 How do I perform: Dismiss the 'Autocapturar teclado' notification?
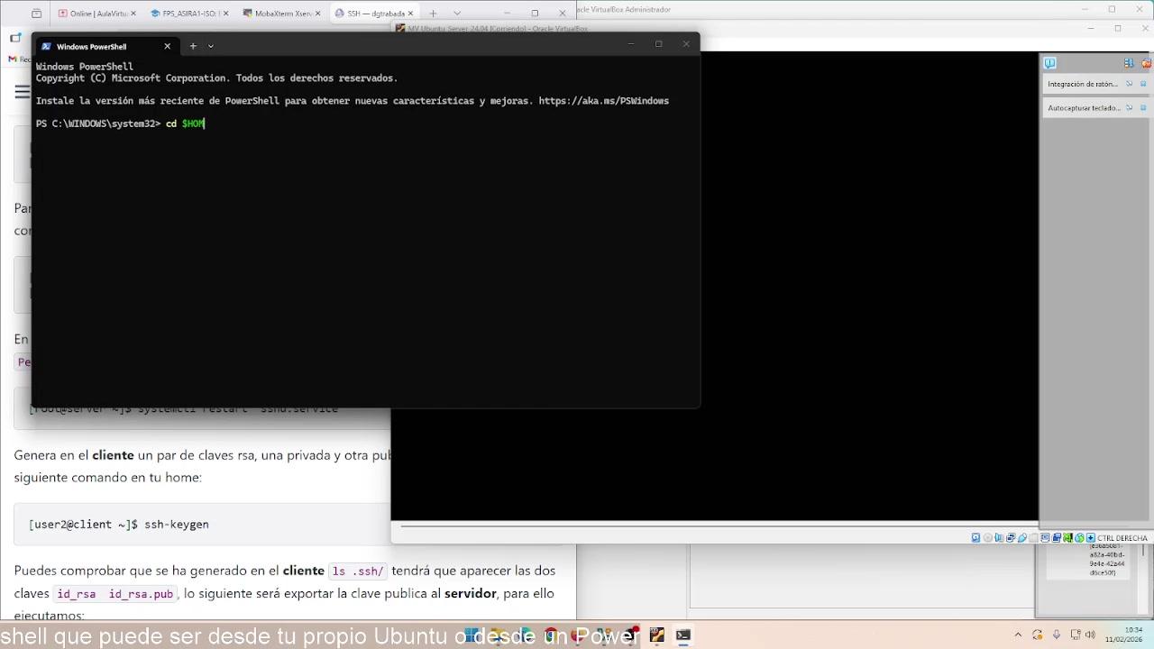coord(1144,108)
